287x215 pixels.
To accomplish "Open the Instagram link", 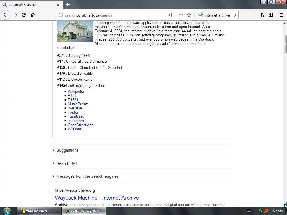I will [76, 121].
